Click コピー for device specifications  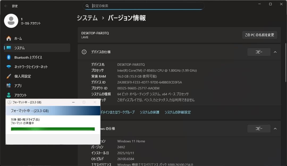point(259,52)
